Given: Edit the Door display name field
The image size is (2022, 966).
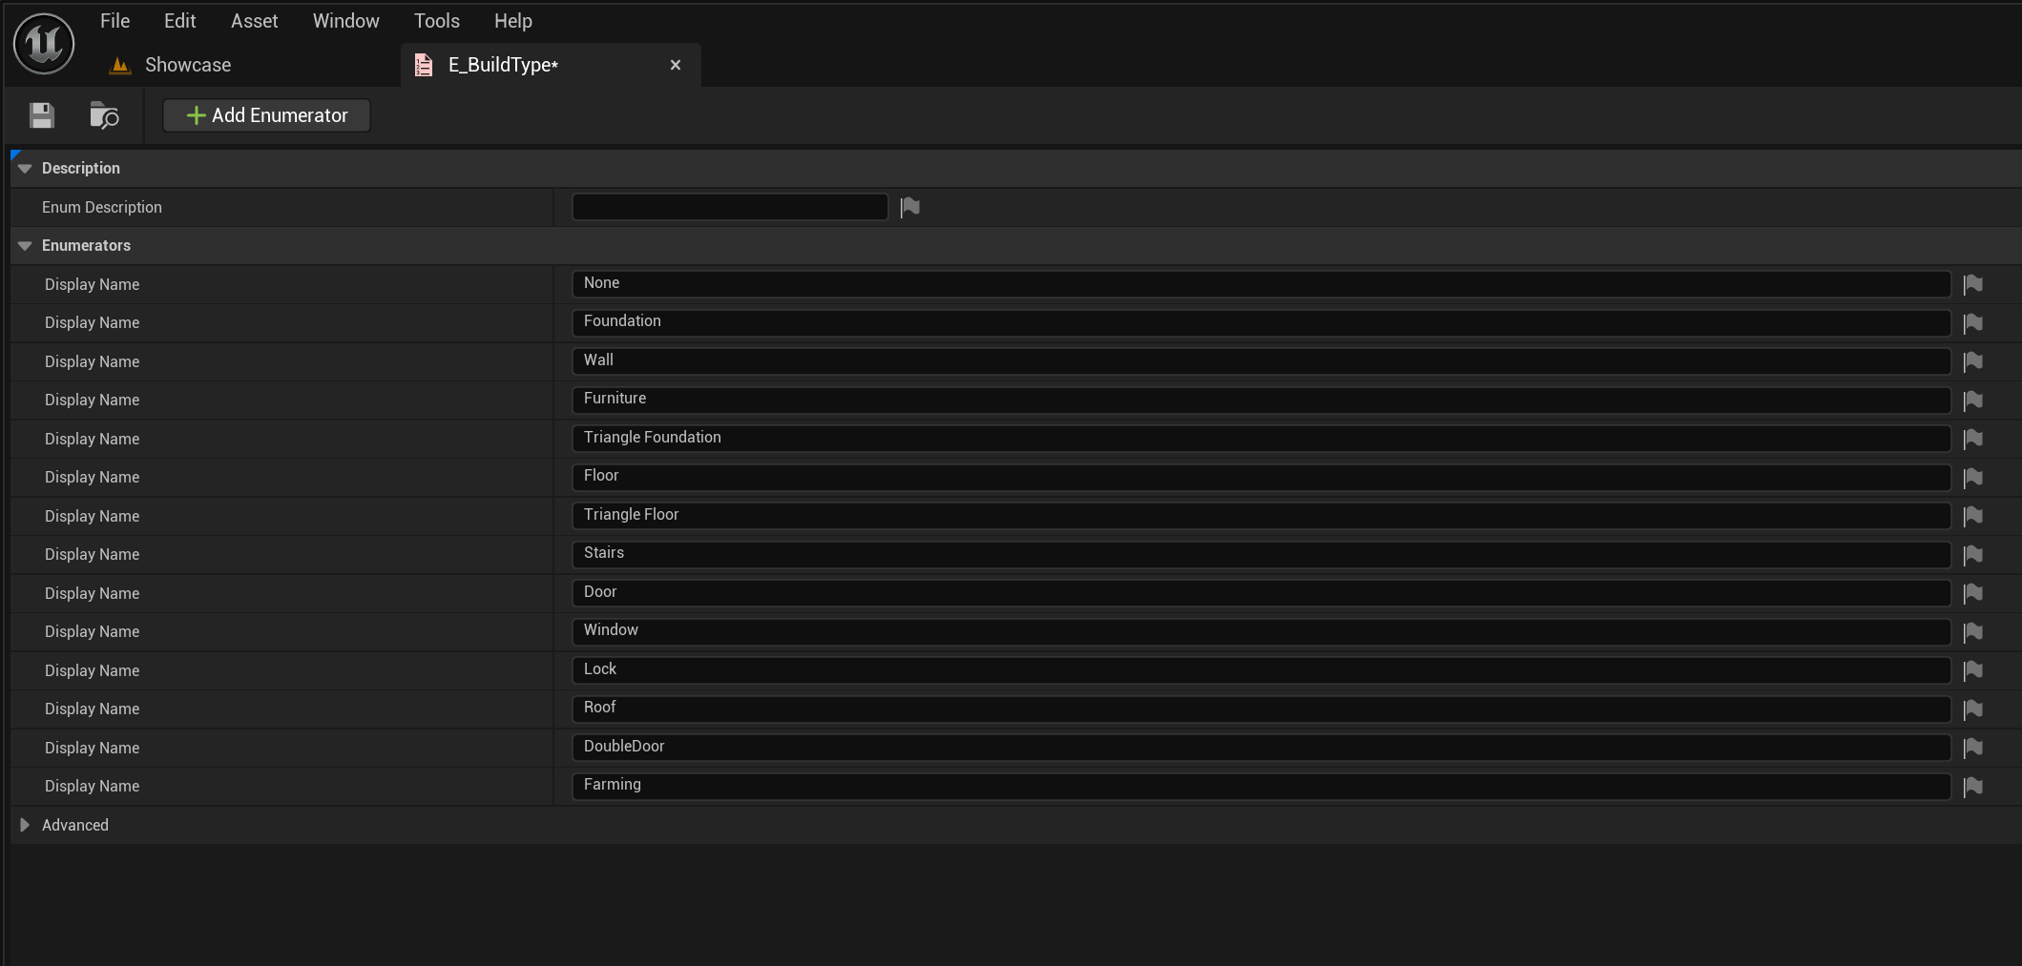Looking at the screenshot, I should (1261, 592).
